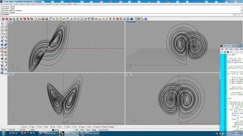Click Record History in the status bar
The image size is (243, 136).
pyautogui.click(x=104, y=130)
